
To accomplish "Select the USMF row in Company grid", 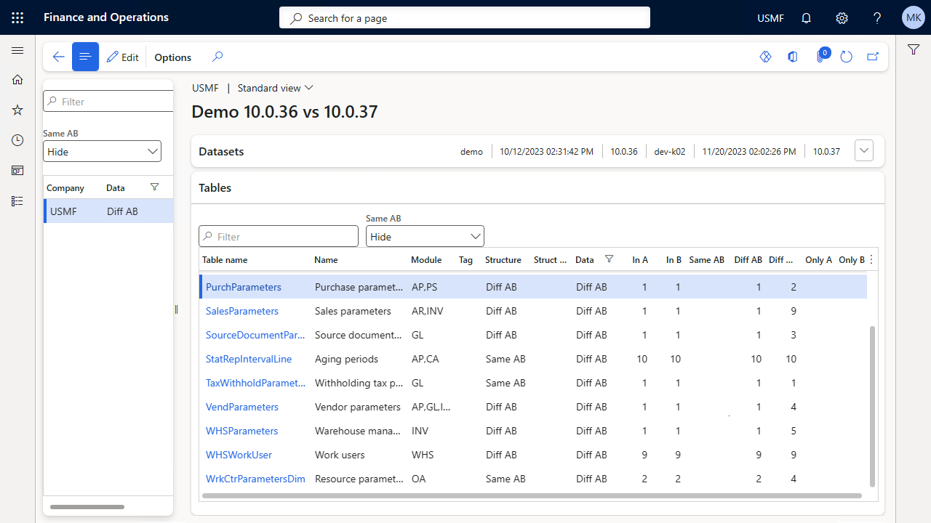I will click(108, 211).
